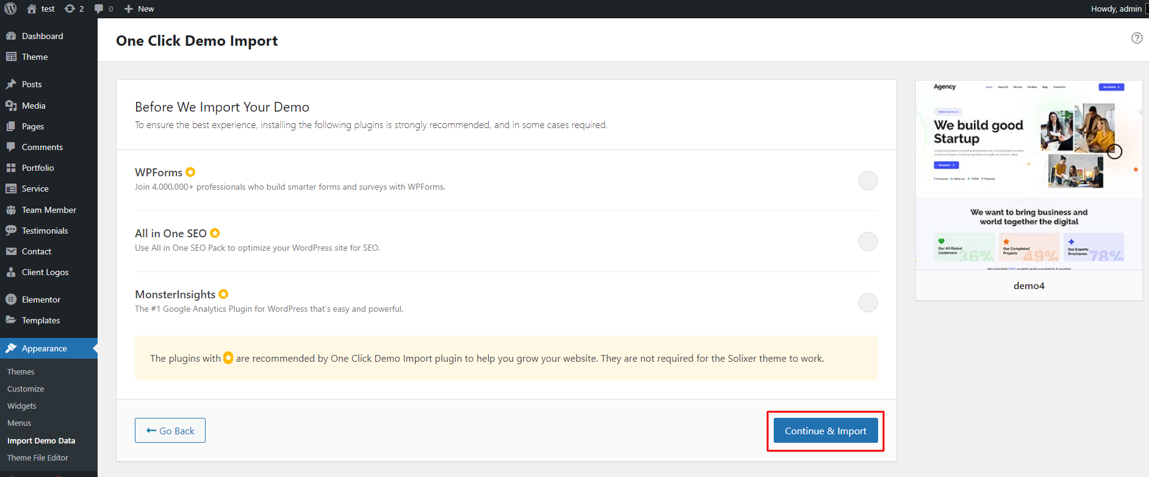This screenshot has width=1149, height=477.
Task: Click the Portfolio grid icon
Action: click(x=11, y=168)
